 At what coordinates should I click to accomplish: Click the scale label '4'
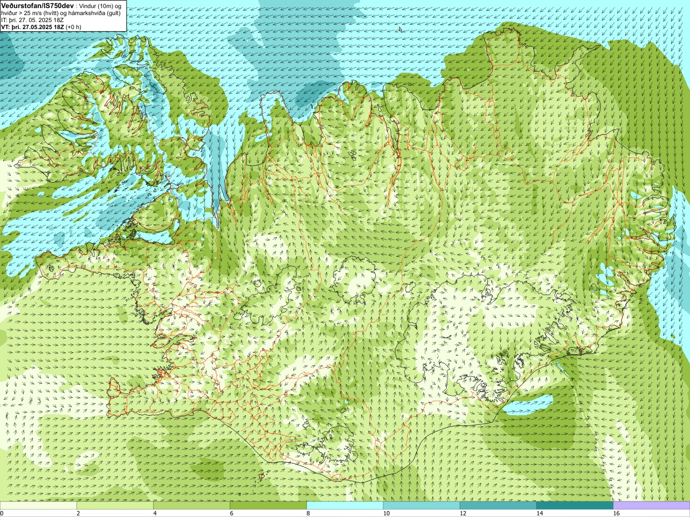coord(155,513)
